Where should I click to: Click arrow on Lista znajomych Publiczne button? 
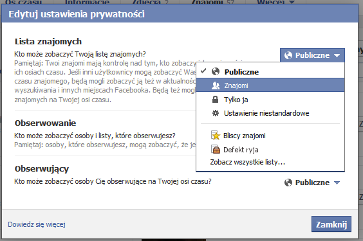coord(337,55)
